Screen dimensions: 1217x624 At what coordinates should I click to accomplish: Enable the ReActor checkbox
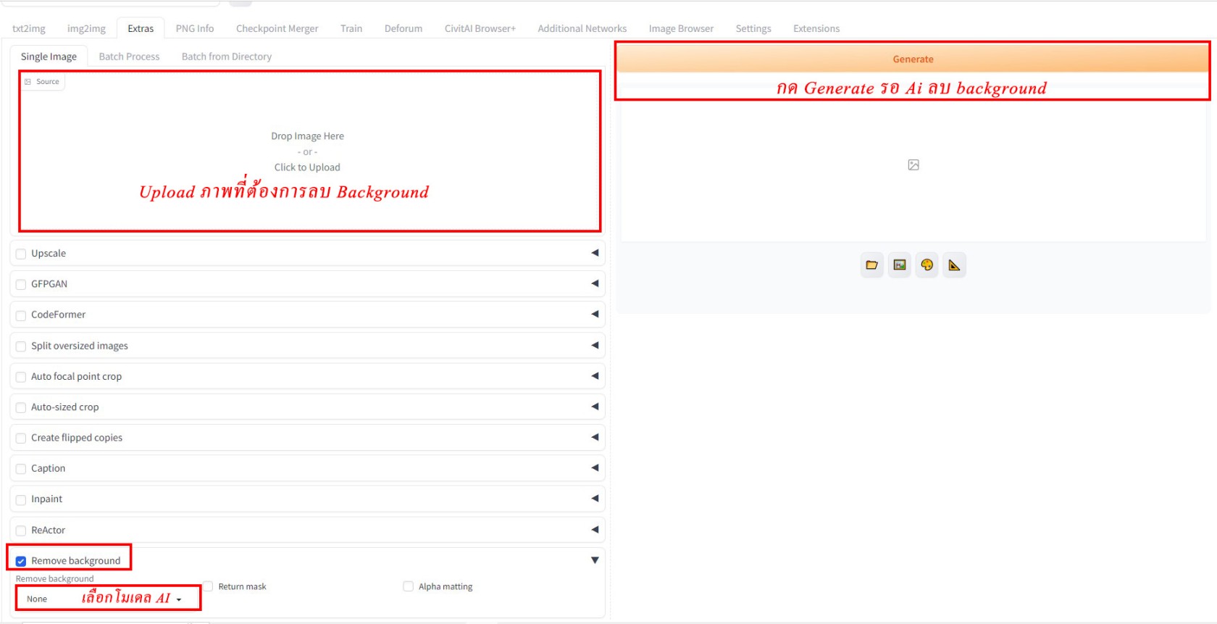coord(21,531)
